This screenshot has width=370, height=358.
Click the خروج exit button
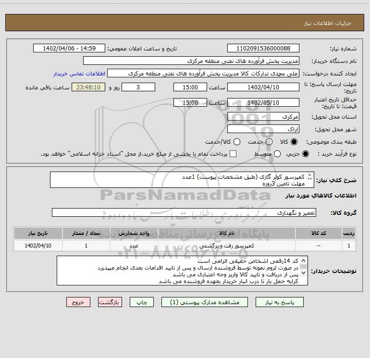point(78,302)
